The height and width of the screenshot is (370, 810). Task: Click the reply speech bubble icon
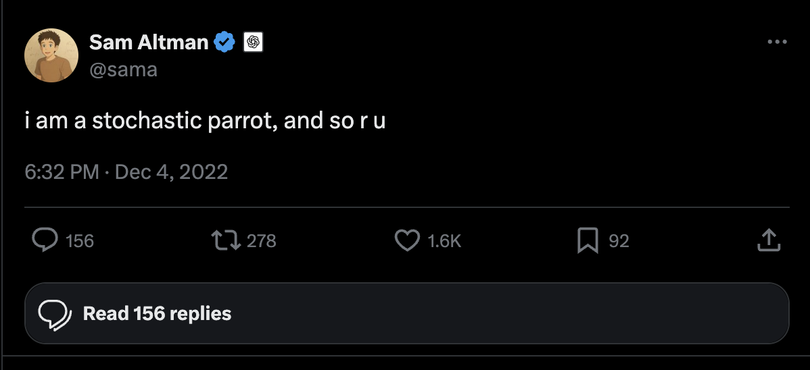point(45,240)
